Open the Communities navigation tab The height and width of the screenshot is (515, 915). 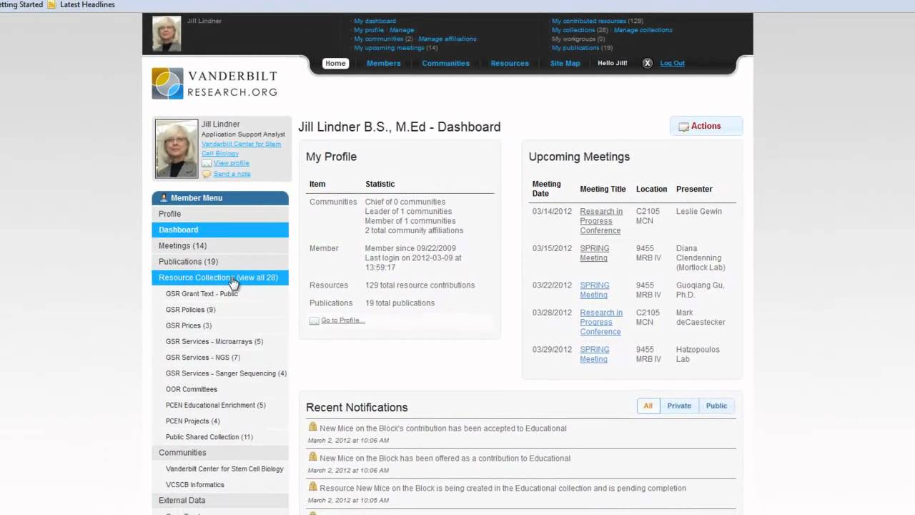(x=446, y=63)
